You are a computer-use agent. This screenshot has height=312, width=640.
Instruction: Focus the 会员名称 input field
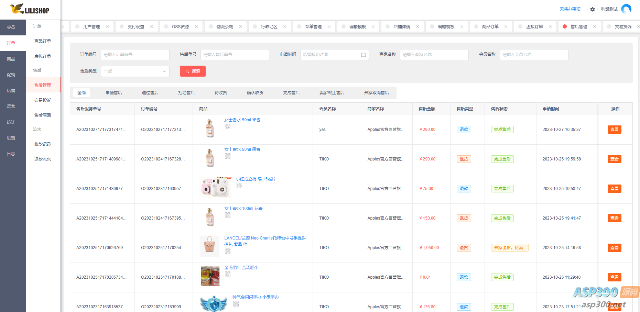click(534, 55)
